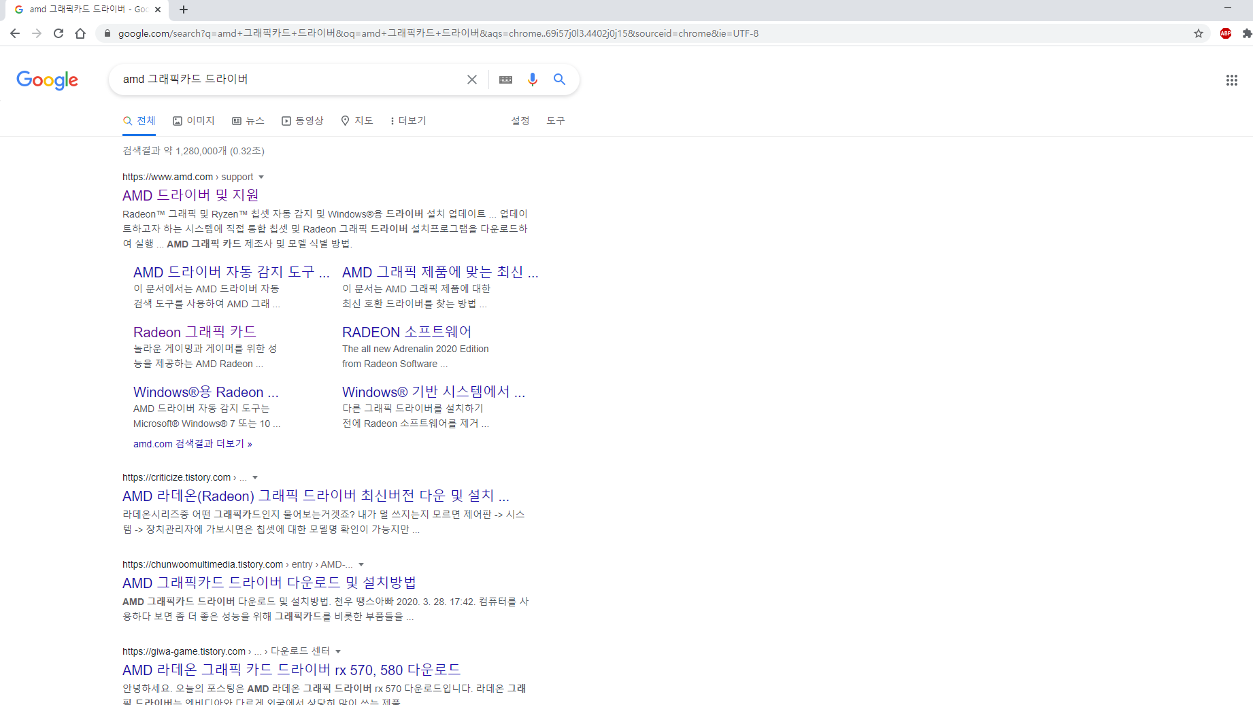Open 도구 search tools
The width and height of the screenshot is (1253, 705).
pos(556,120)
